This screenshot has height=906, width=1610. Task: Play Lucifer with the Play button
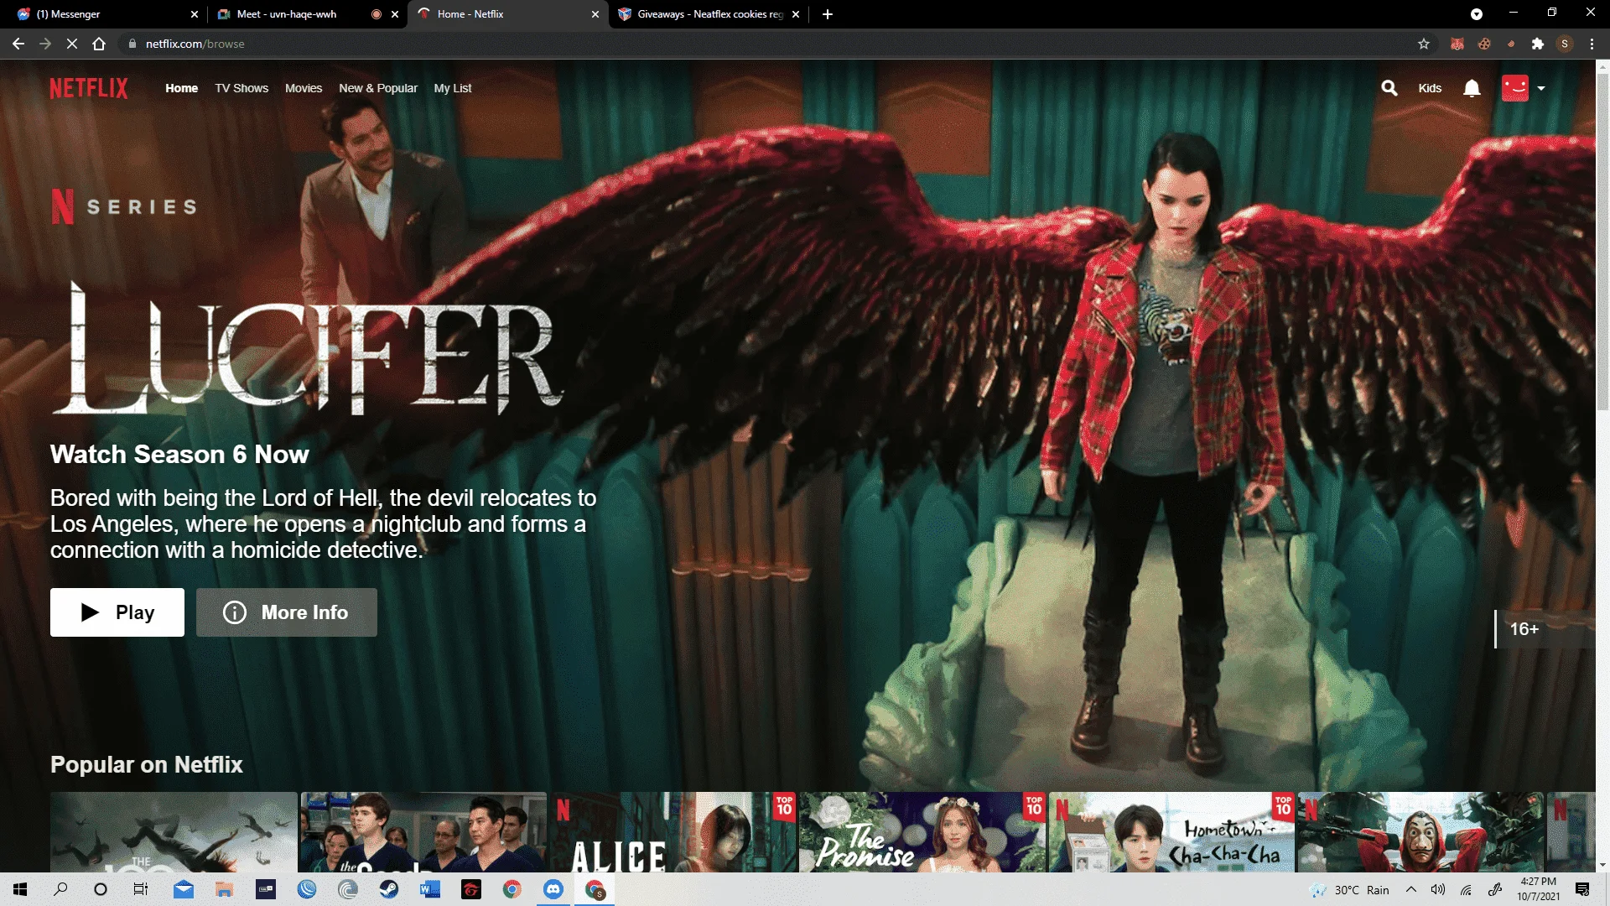[117, 612]
